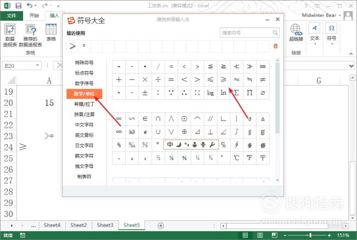Expand the Name Box dropdown showing B20
The image size is (357, 240).
click(37, 66)
